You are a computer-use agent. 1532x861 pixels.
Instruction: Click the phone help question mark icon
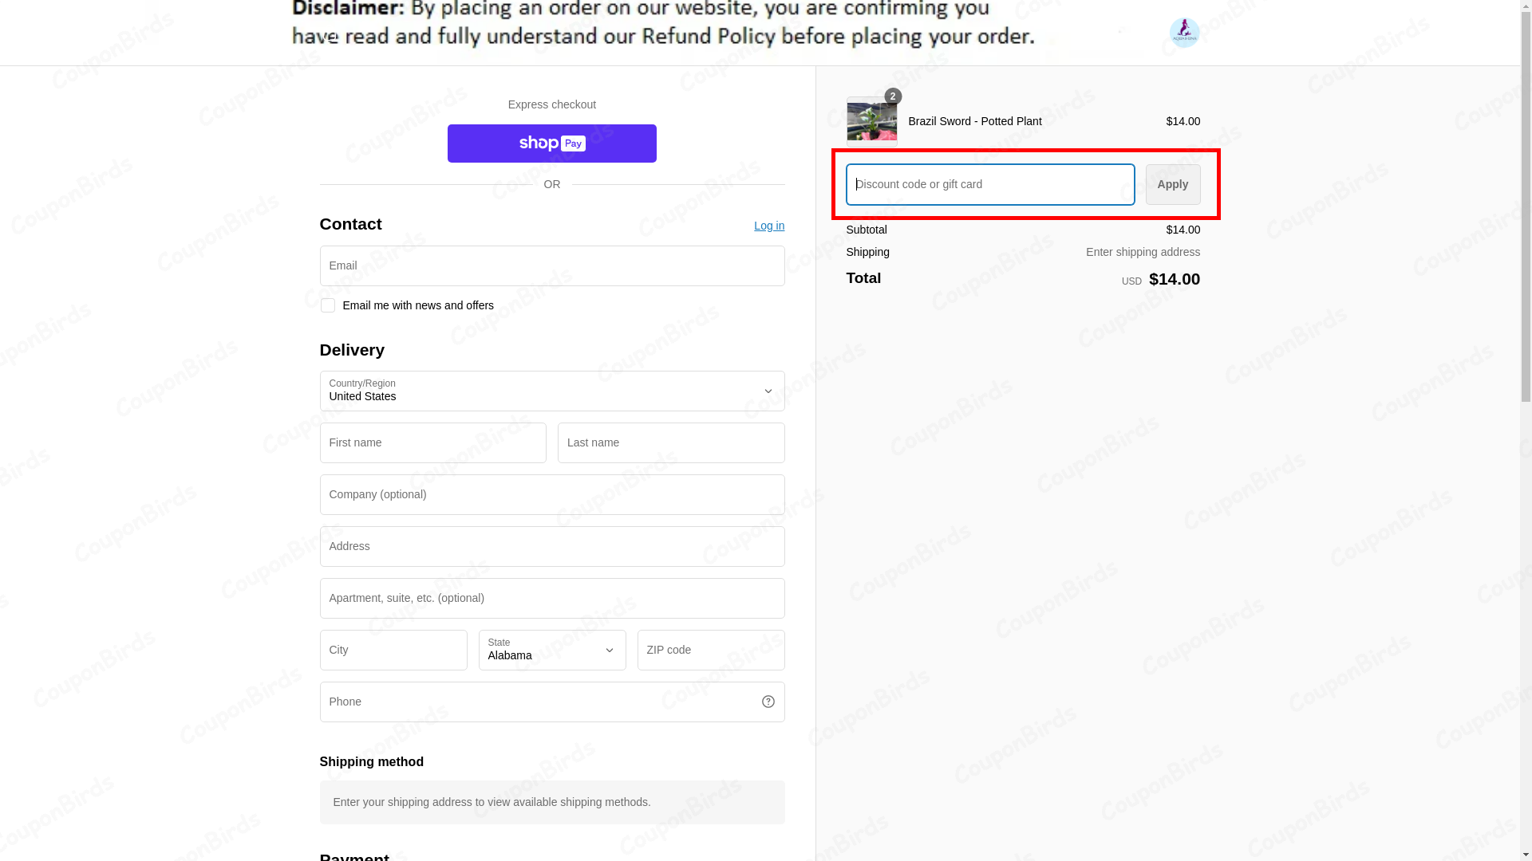click(768, 702)
